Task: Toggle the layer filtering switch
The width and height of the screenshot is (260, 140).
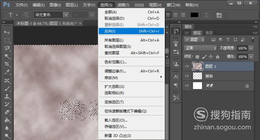Action: tap(253, 40)
